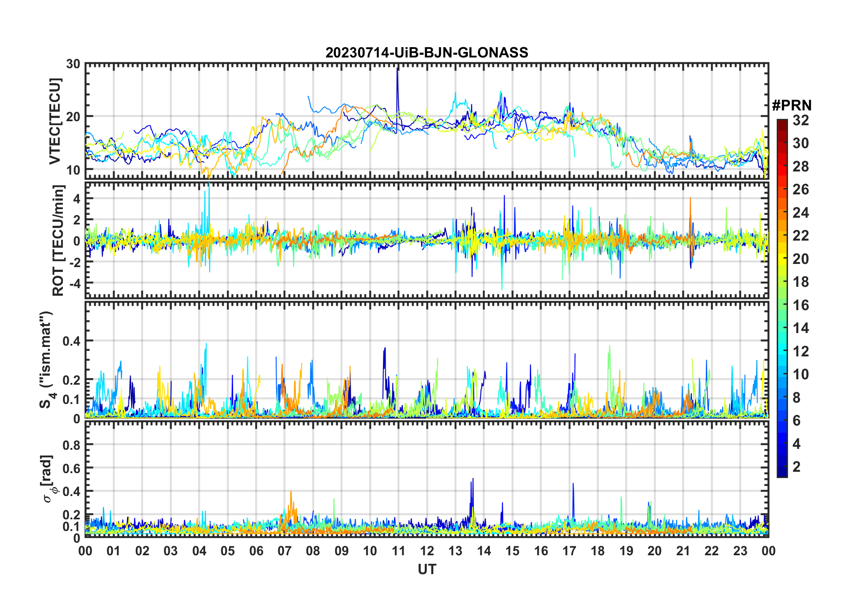Select colorbar tick label 26

tap(801, 189)
